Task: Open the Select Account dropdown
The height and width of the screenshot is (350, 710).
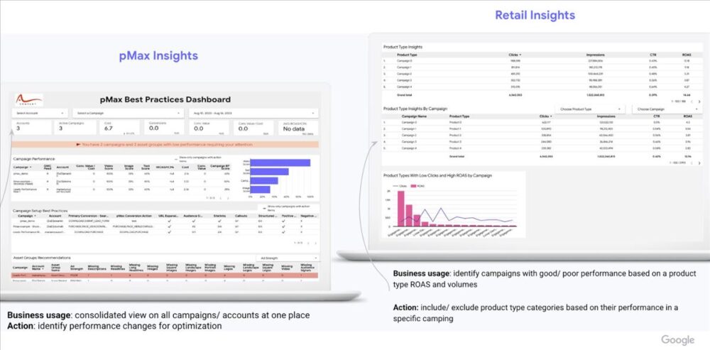Action: tap(40, 113)
